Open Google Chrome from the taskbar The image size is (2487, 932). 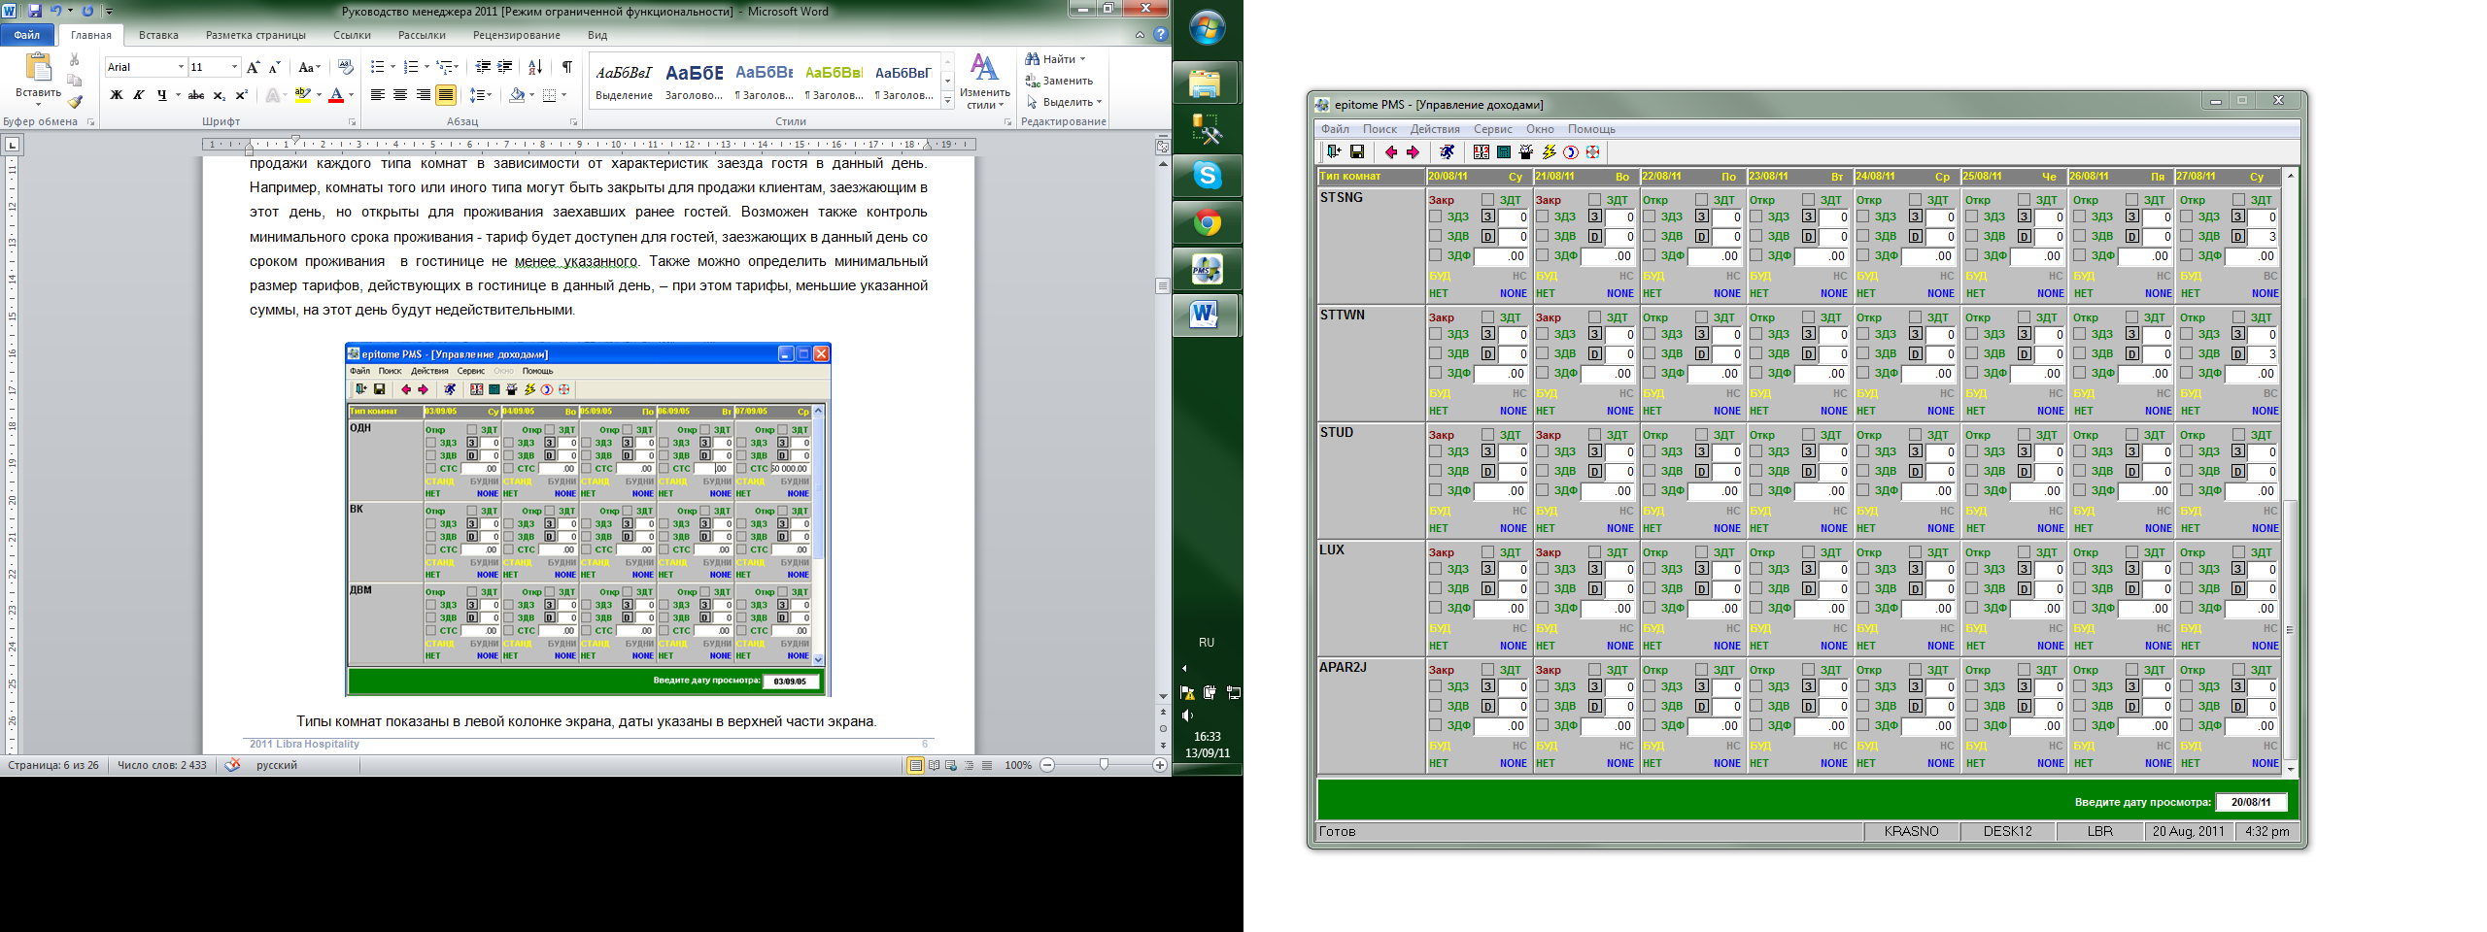point(1207,223)
